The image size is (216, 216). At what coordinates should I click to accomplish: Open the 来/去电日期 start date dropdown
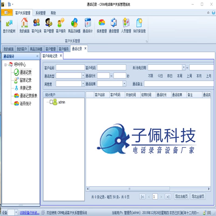pos(184,67)
